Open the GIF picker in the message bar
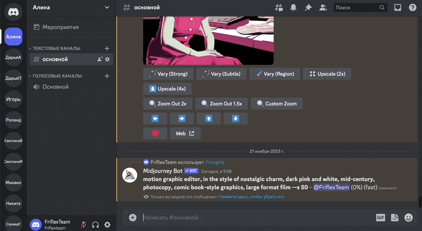Viewport: 422px width, 231px height. (x=380, y=217)
